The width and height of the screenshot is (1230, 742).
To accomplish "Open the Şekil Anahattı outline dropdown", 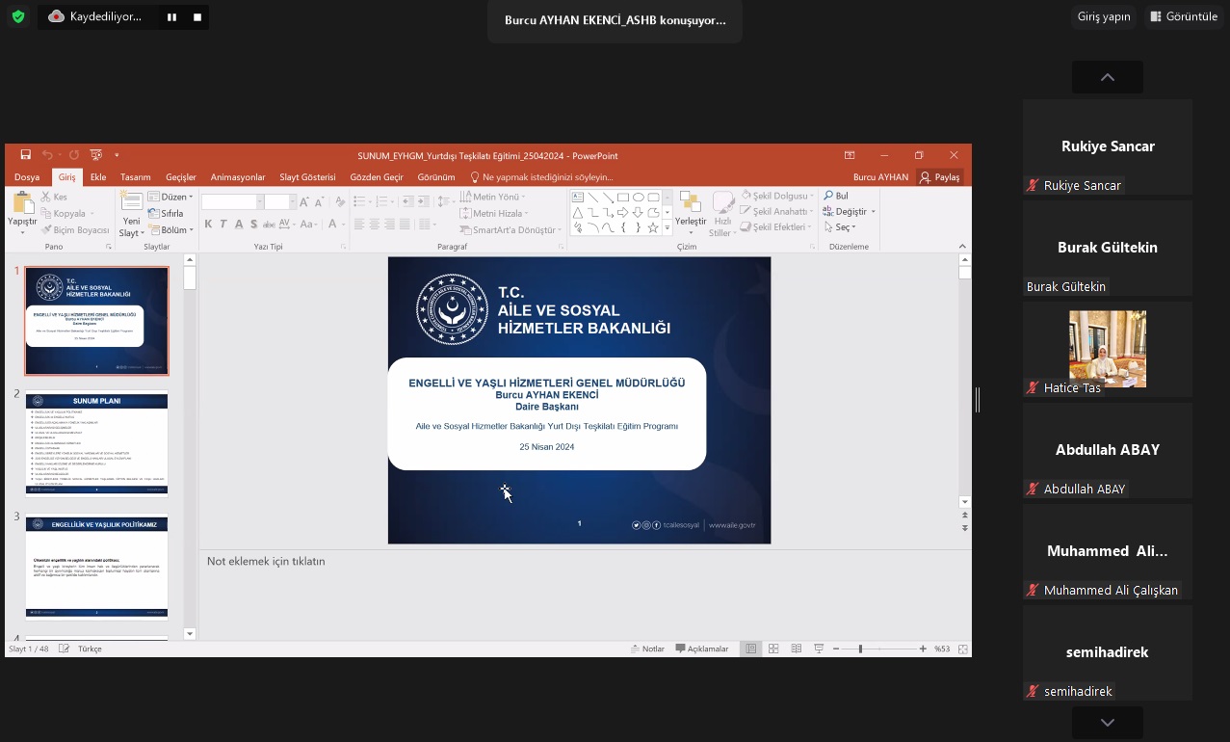I will click(x=777, y=211).
